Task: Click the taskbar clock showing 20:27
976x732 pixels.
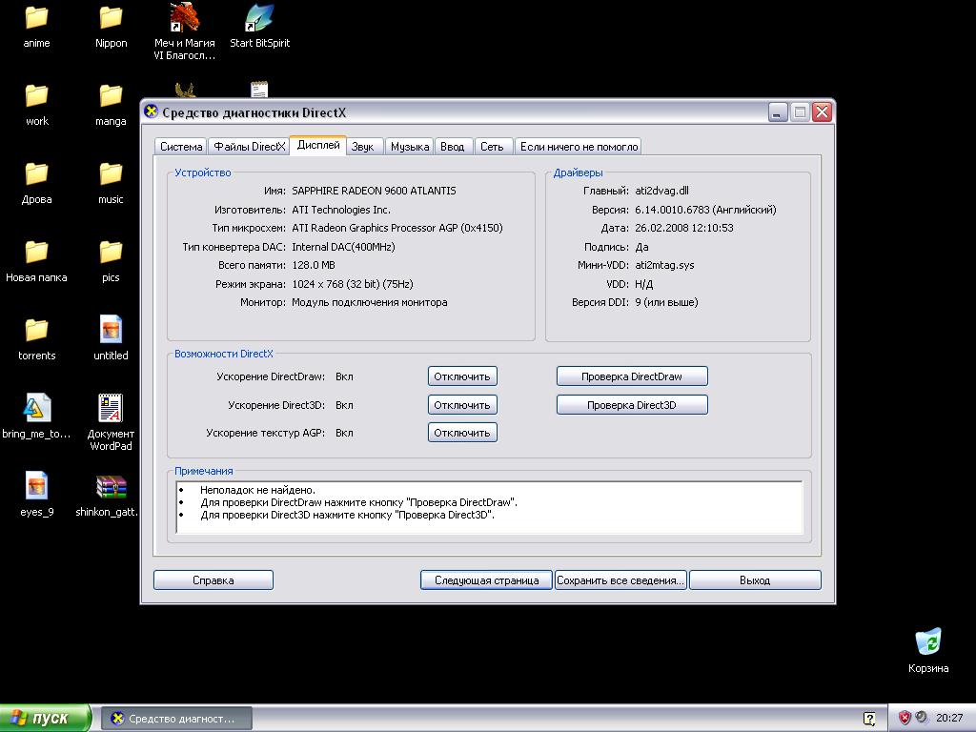Action: pyautogui.click(x=949, y=718)
